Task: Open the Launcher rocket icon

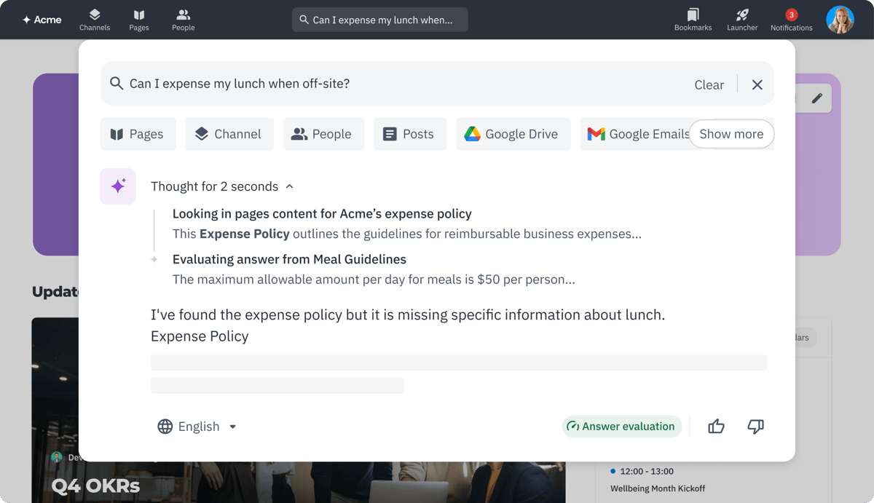Action: pyautogui.click(x=742, y=20)
